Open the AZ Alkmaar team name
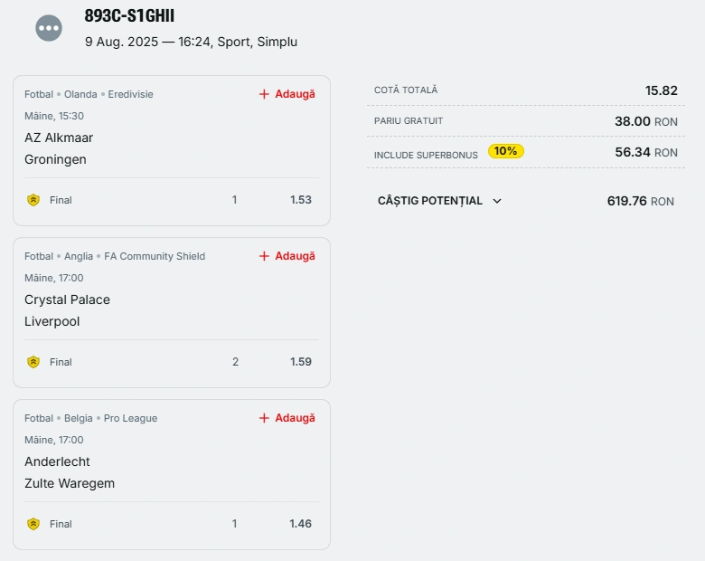This screenshot has width=705, height=561. [x=59, y=138]
